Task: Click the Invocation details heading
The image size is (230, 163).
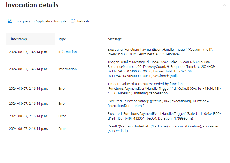Action: (32, 5)
